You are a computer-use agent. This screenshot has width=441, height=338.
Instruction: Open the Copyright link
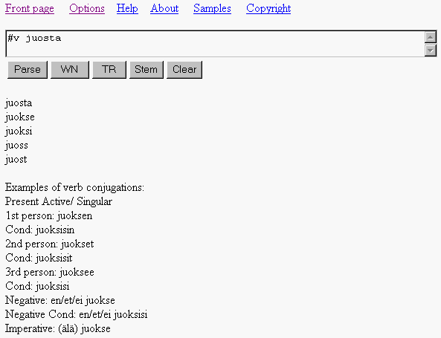[x=268, y=8]
